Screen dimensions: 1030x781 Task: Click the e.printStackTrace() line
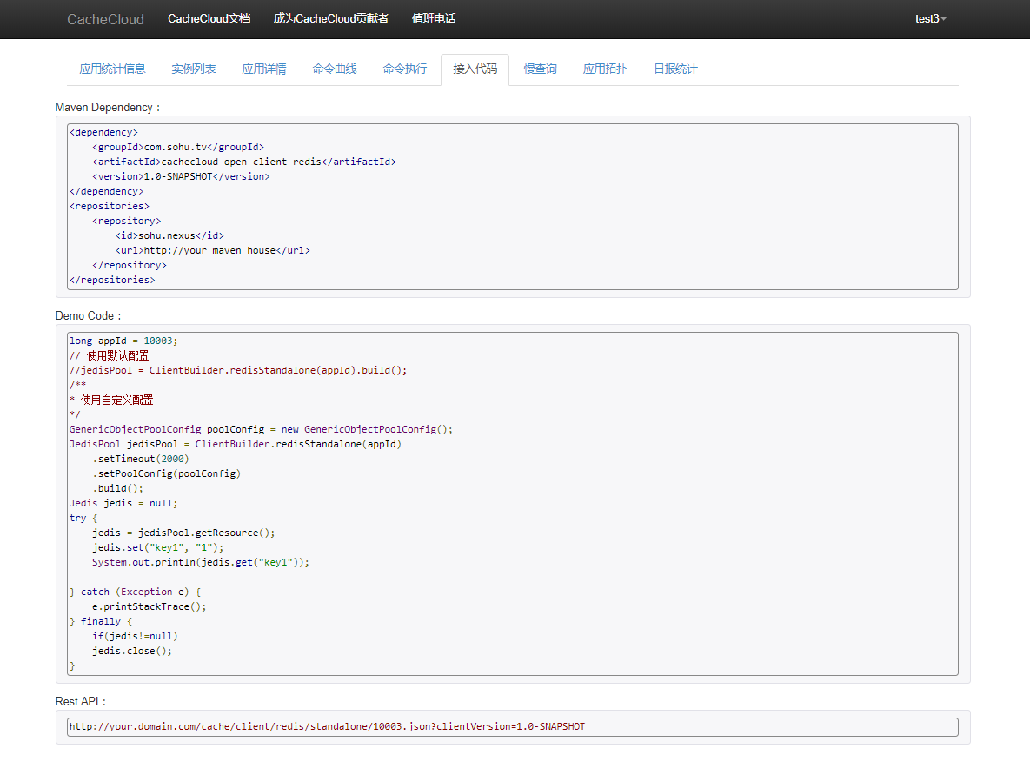click(150, 606)
